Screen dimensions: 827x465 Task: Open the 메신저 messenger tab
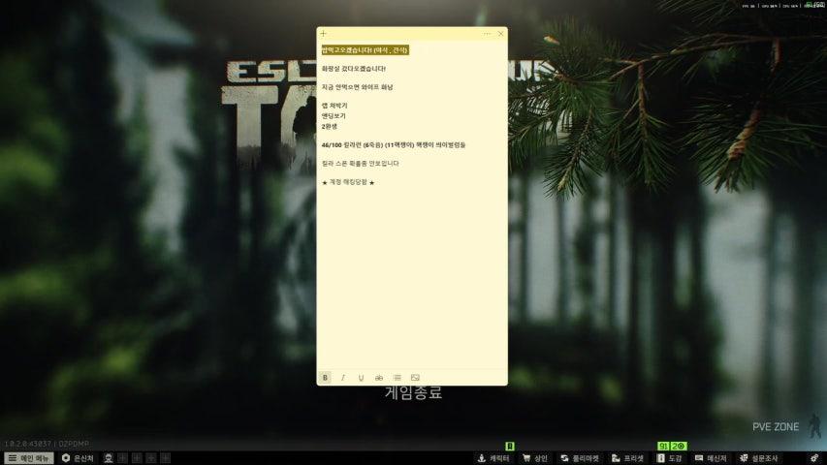(711, 458)
